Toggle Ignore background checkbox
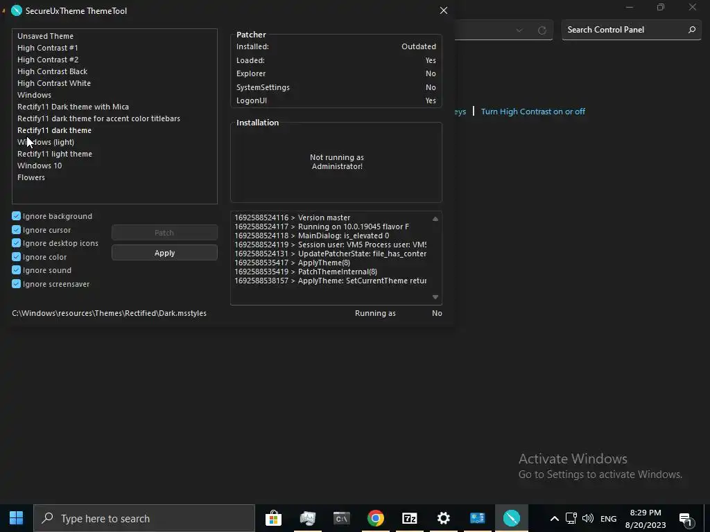 tap(17, 216)
